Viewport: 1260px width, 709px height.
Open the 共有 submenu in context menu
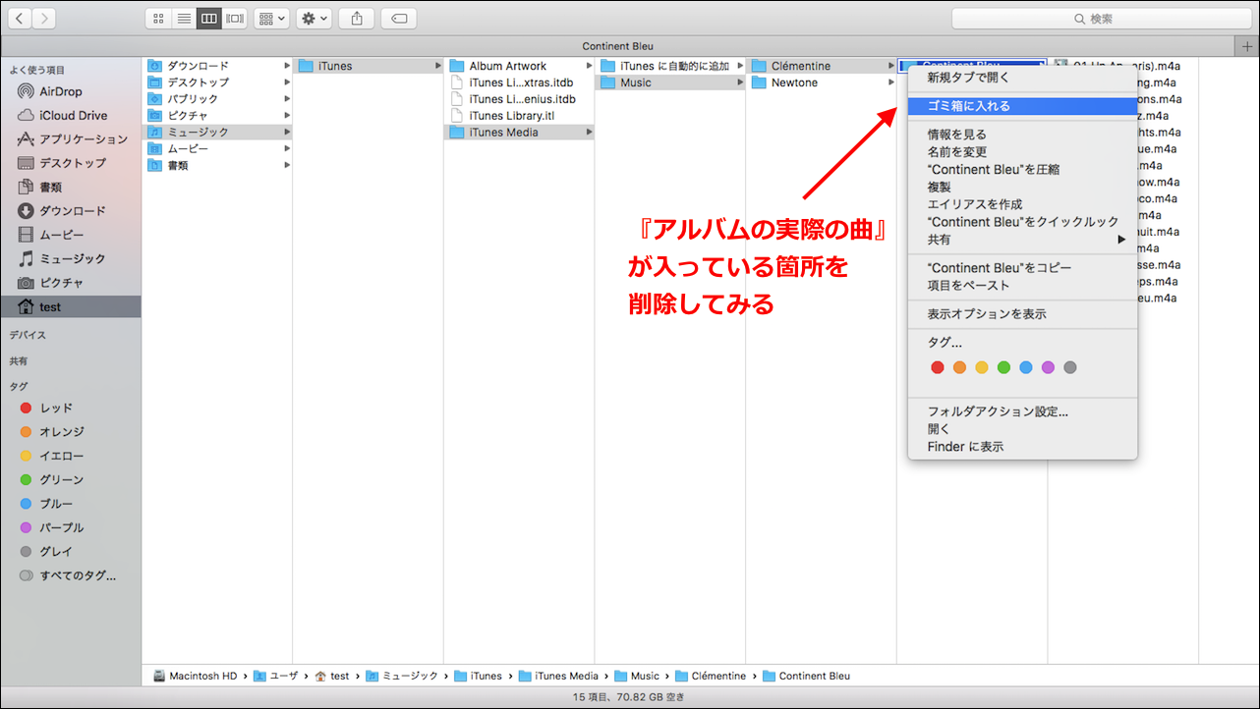click(x=1022, y=240)
